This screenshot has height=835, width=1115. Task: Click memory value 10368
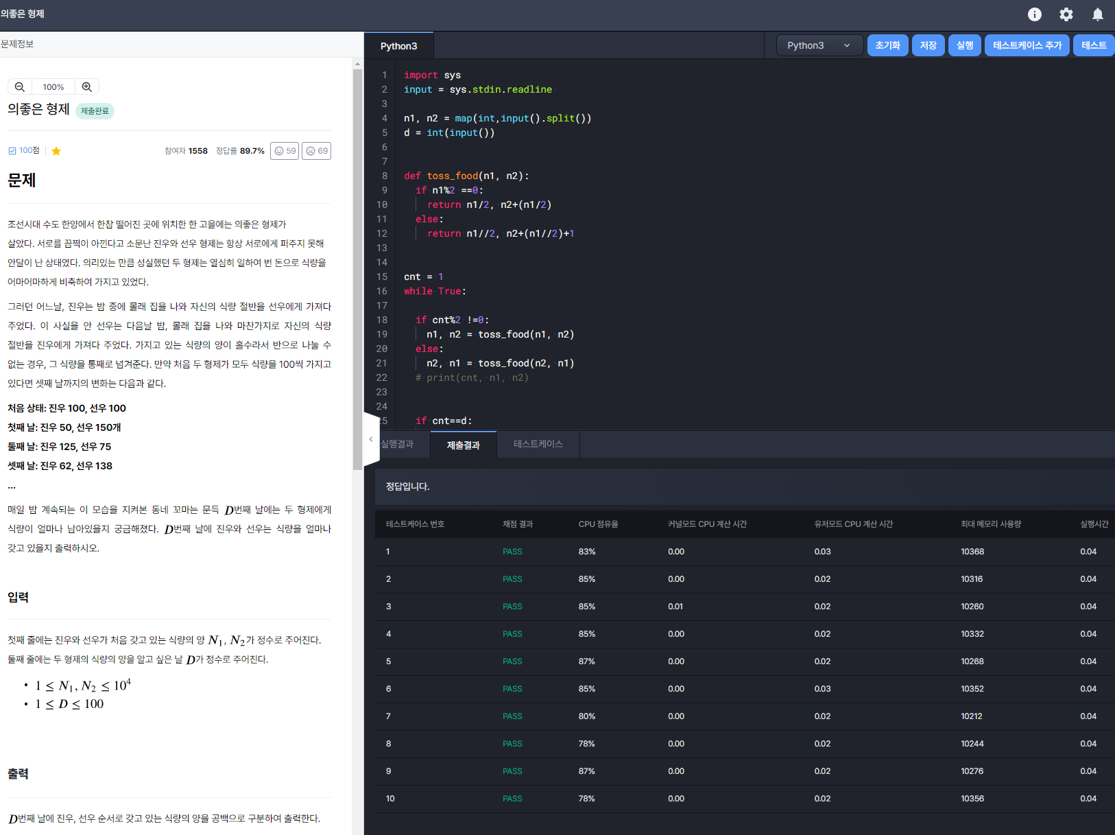(972, 552)
